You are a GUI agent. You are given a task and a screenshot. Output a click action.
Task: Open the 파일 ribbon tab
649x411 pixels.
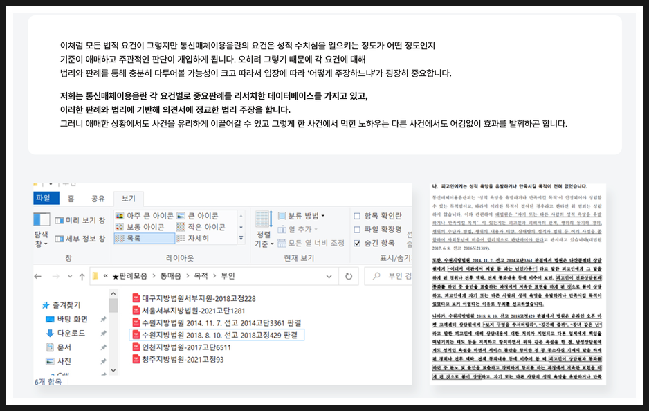point(46,198)
